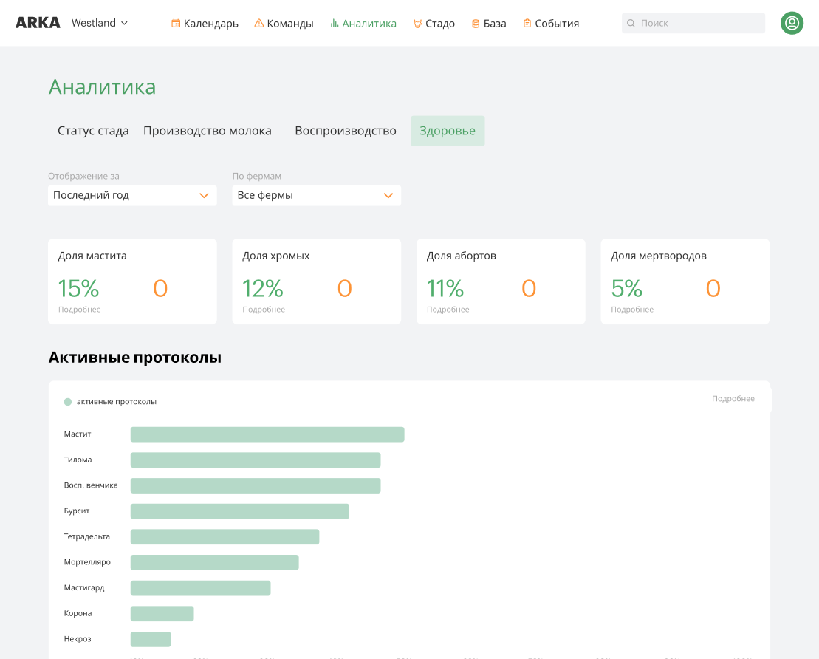Screen dimensions: 819x659
Task: Click Подробнее under Доля мастита
Action: [80, 310]
